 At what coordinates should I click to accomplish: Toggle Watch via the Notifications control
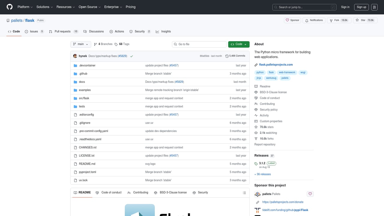pyautogui.click(x=314, y=20)
